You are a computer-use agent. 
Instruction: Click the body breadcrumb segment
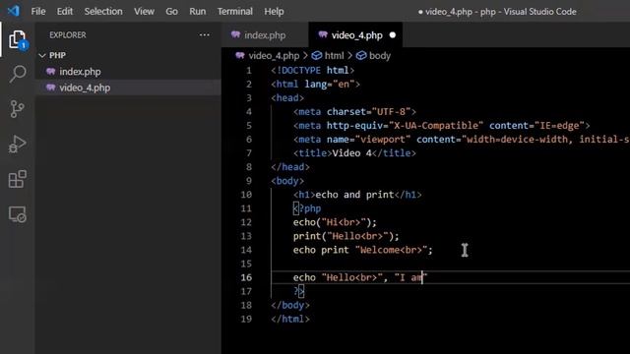(x=379, y=55)
